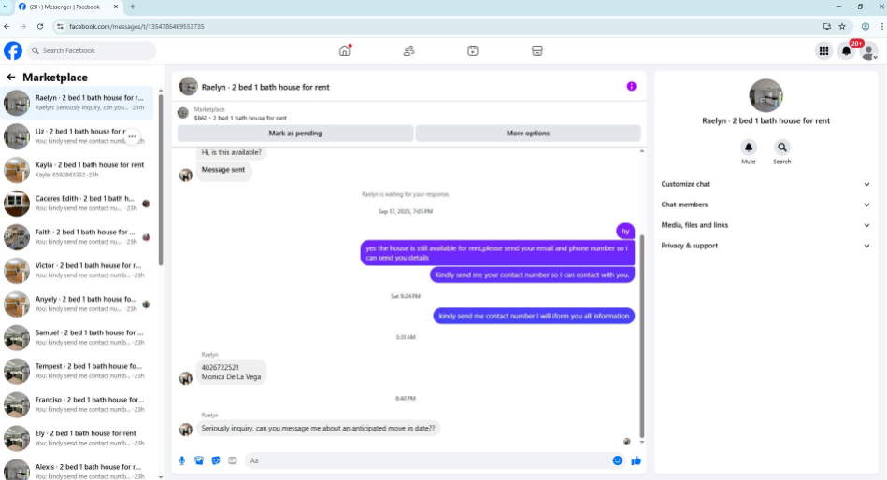Expand Privacy & support section
Screen dimensions: 887x480
(x=765, y=246)
